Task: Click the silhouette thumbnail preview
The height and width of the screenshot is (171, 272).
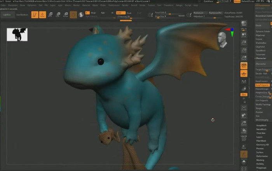Action: click(x=17, y=35)
